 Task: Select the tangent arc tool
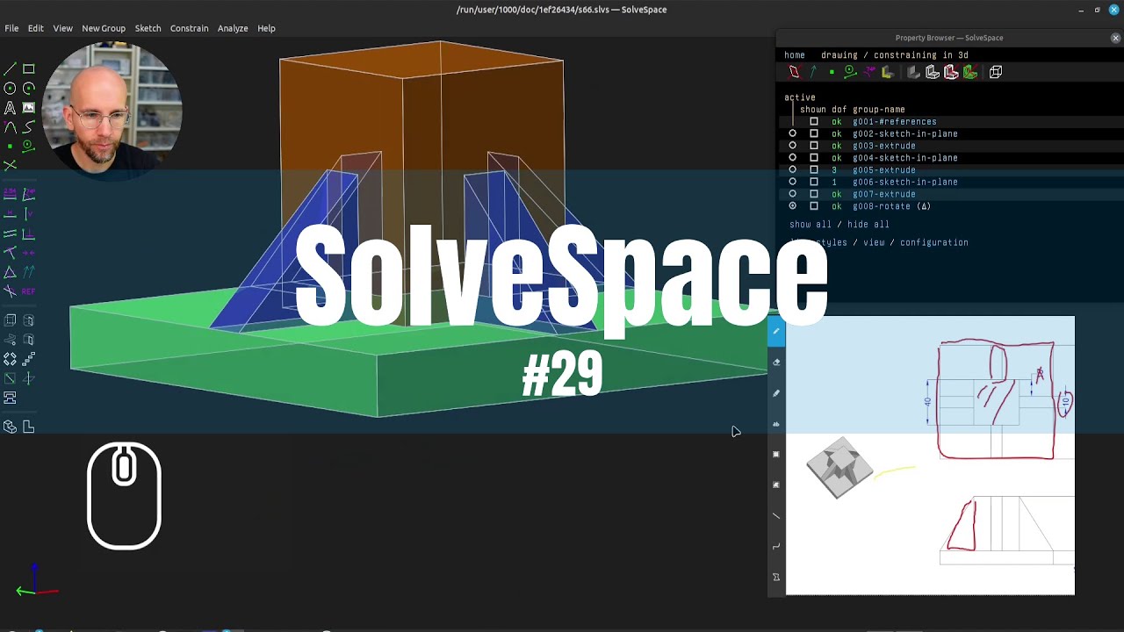click(x=10, y=126)
